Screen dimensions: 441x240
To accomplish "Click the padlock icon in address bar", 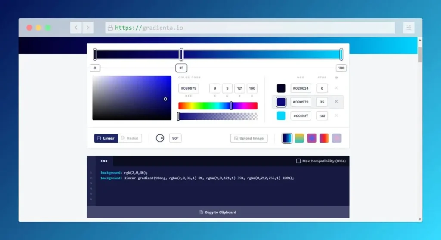I will point(110,28).
